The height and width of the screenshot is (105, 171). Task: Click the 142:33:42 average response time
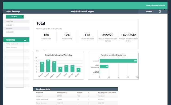[128, 35]
